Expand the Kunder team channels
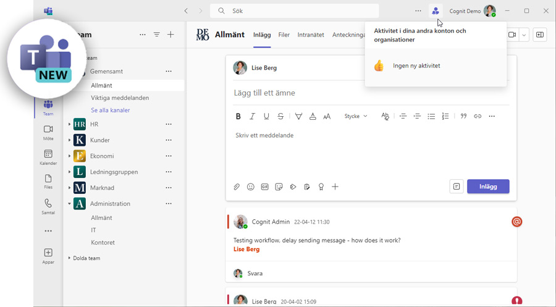The image size is (556, 307). click(70, 140)
